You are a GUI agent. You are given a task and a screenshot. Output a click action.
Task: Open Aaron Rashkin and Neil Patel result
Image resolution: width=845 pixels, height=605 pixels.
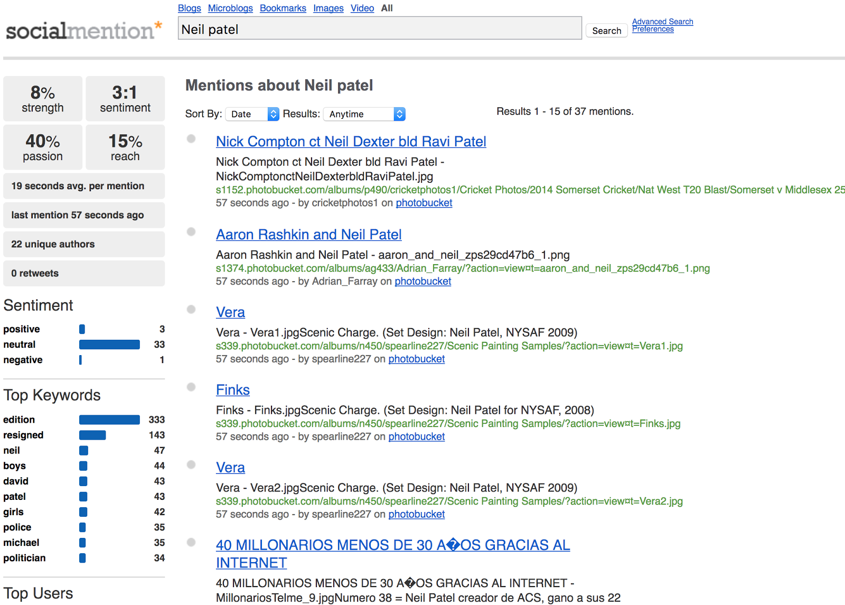tap(309, 235)
